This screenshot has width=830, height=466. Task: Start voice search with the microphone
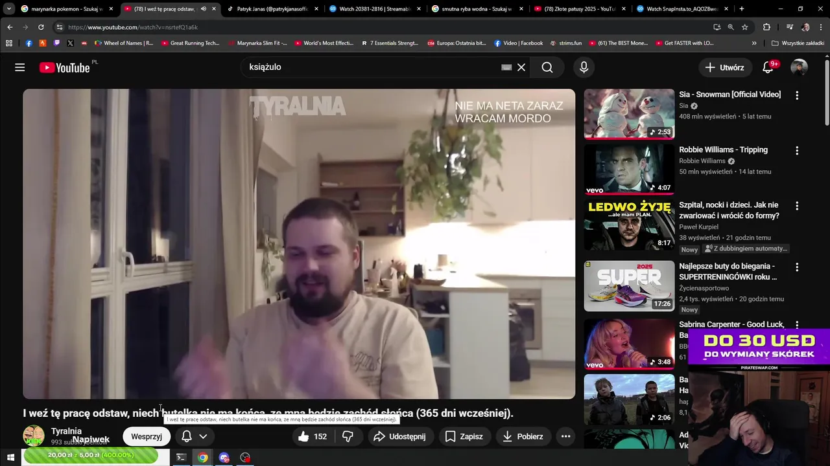tap(584, 67)
